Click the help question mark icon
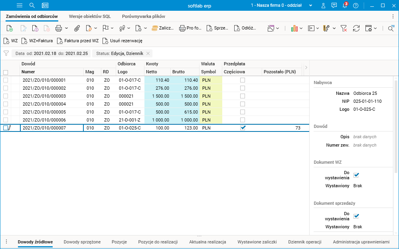The height and width of the screenshot is (249, 399). (356, 6)
